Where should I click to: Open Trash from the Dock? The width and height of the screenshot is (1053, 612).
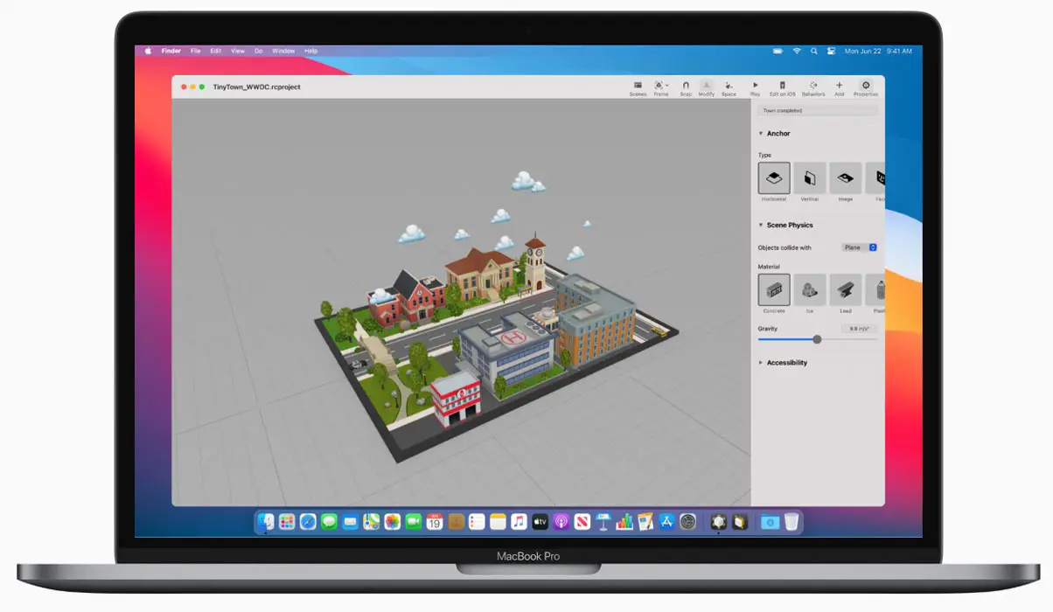click(791, 522)
